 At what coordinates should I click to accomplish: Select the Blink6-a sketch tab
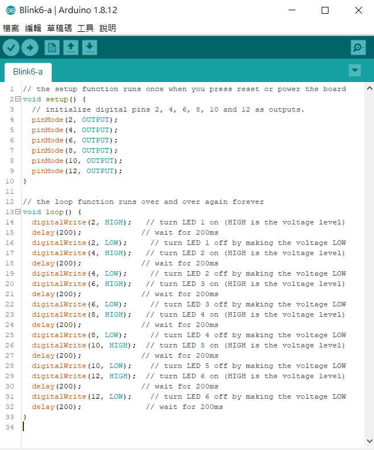pyautogui.click(x=27, y=72)
